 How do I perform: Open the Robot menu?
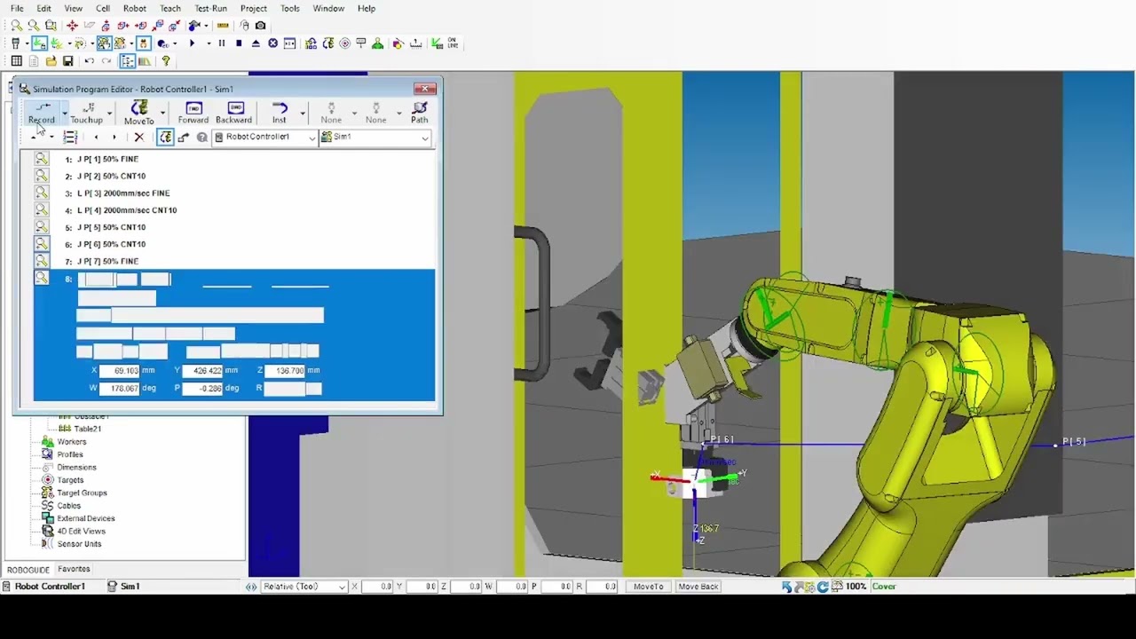point(135,8)
